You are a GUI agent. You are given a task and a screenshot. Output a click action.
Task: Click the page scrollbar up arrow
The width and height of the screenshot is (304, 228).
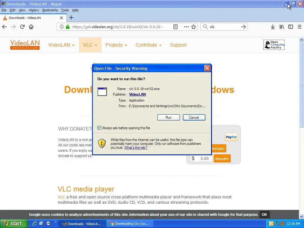pos(302,40)
